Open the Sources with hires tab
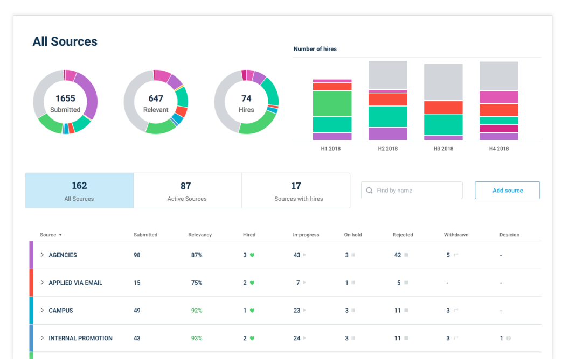 296,191
